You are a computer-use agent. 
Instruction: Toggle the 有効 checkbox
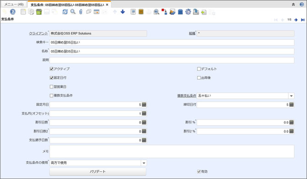pyautogui.click(x=199, y=172)
